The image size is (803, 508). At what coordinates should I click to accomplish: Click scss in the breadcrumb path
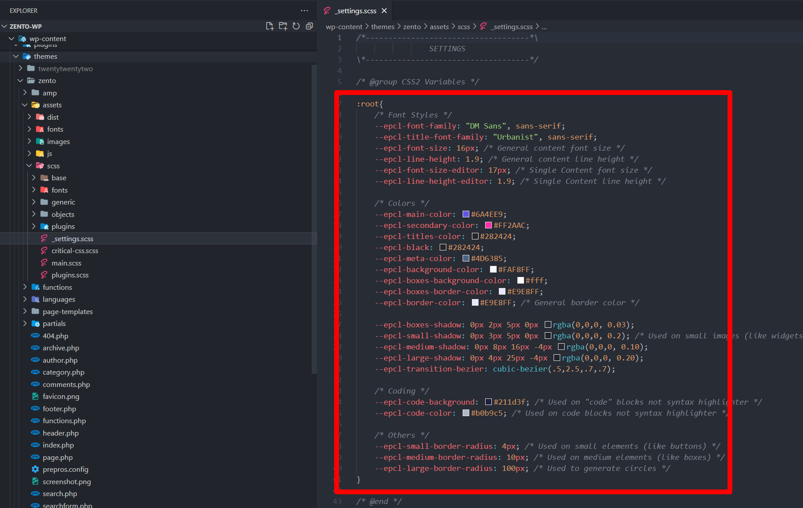pyautogui.click(x=464, y=27)
